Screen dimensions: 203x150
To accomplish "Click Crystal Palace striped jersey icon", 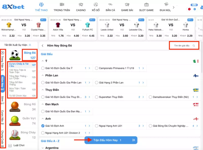I will tap(39, 25).
